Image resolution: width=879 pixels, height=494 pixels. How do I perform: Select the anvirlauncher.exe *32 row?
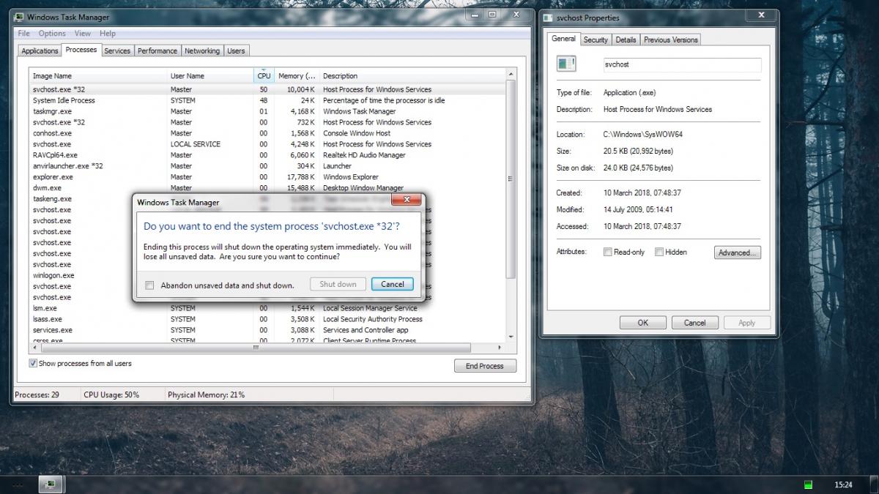click(267, 166)
